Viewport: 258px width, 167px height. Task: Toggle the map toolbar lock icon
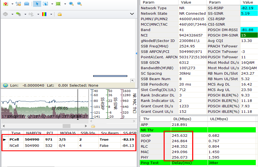pos(60,14)
